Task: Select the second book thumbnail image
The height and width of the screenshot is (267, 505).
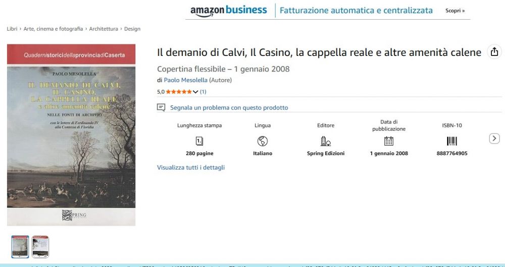Action: [40, 247]
